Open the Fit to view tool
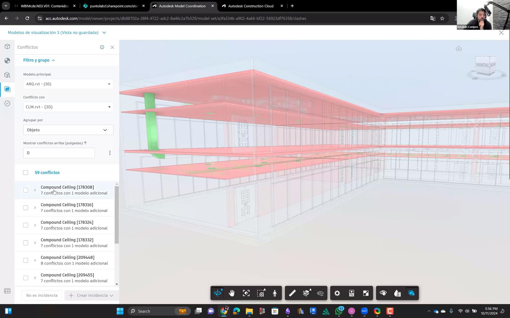This screenshot has height=318, width=510. [x=246, y=293]
